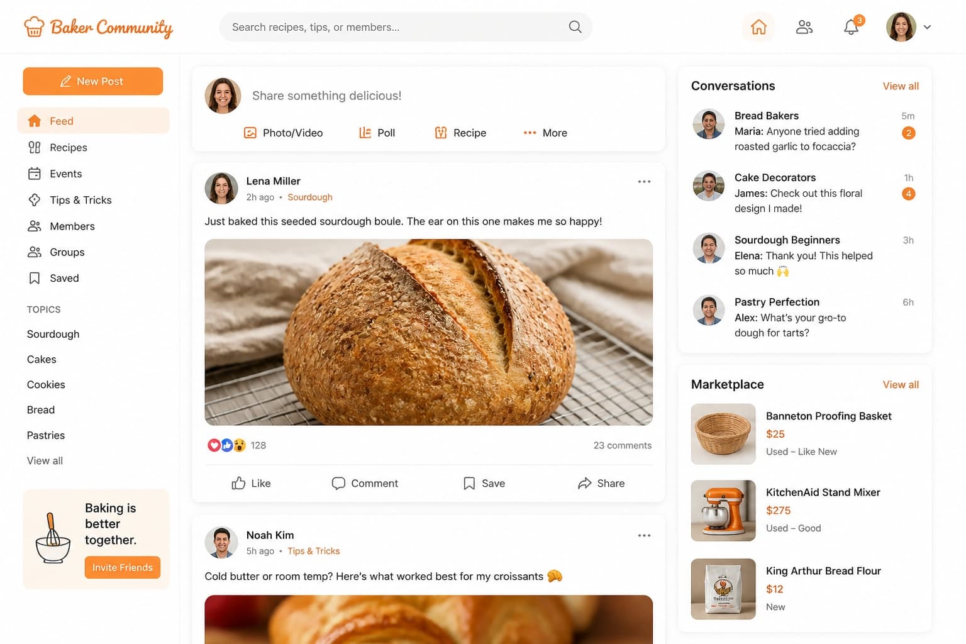Screen dimensions: 966x644
Task: Click Invite Friends button
Action: click(x=123, y=567)
